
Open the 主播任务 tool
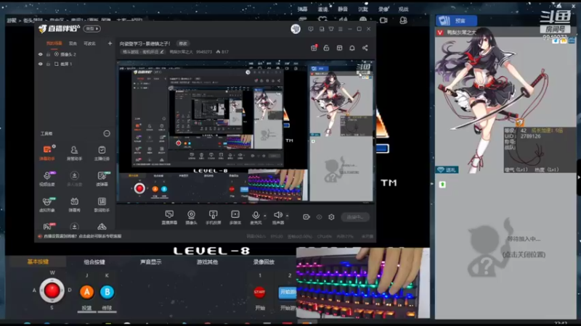click(x=102, y=152)
